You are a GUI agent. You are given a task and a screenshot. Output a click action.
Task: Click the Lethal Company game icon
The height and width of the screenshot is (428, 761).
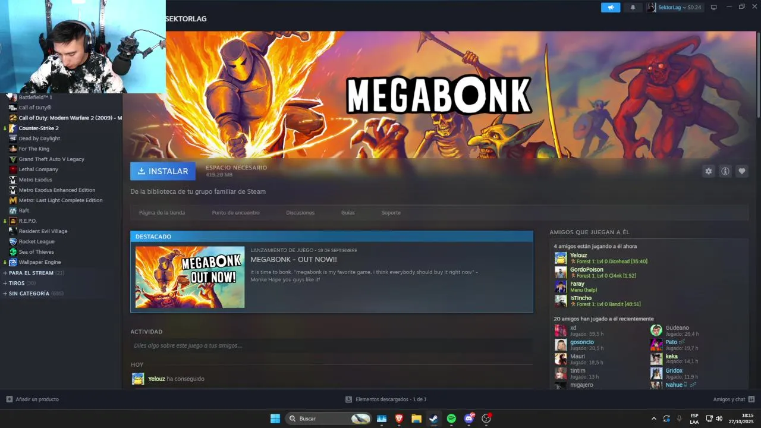coord(13,169)
